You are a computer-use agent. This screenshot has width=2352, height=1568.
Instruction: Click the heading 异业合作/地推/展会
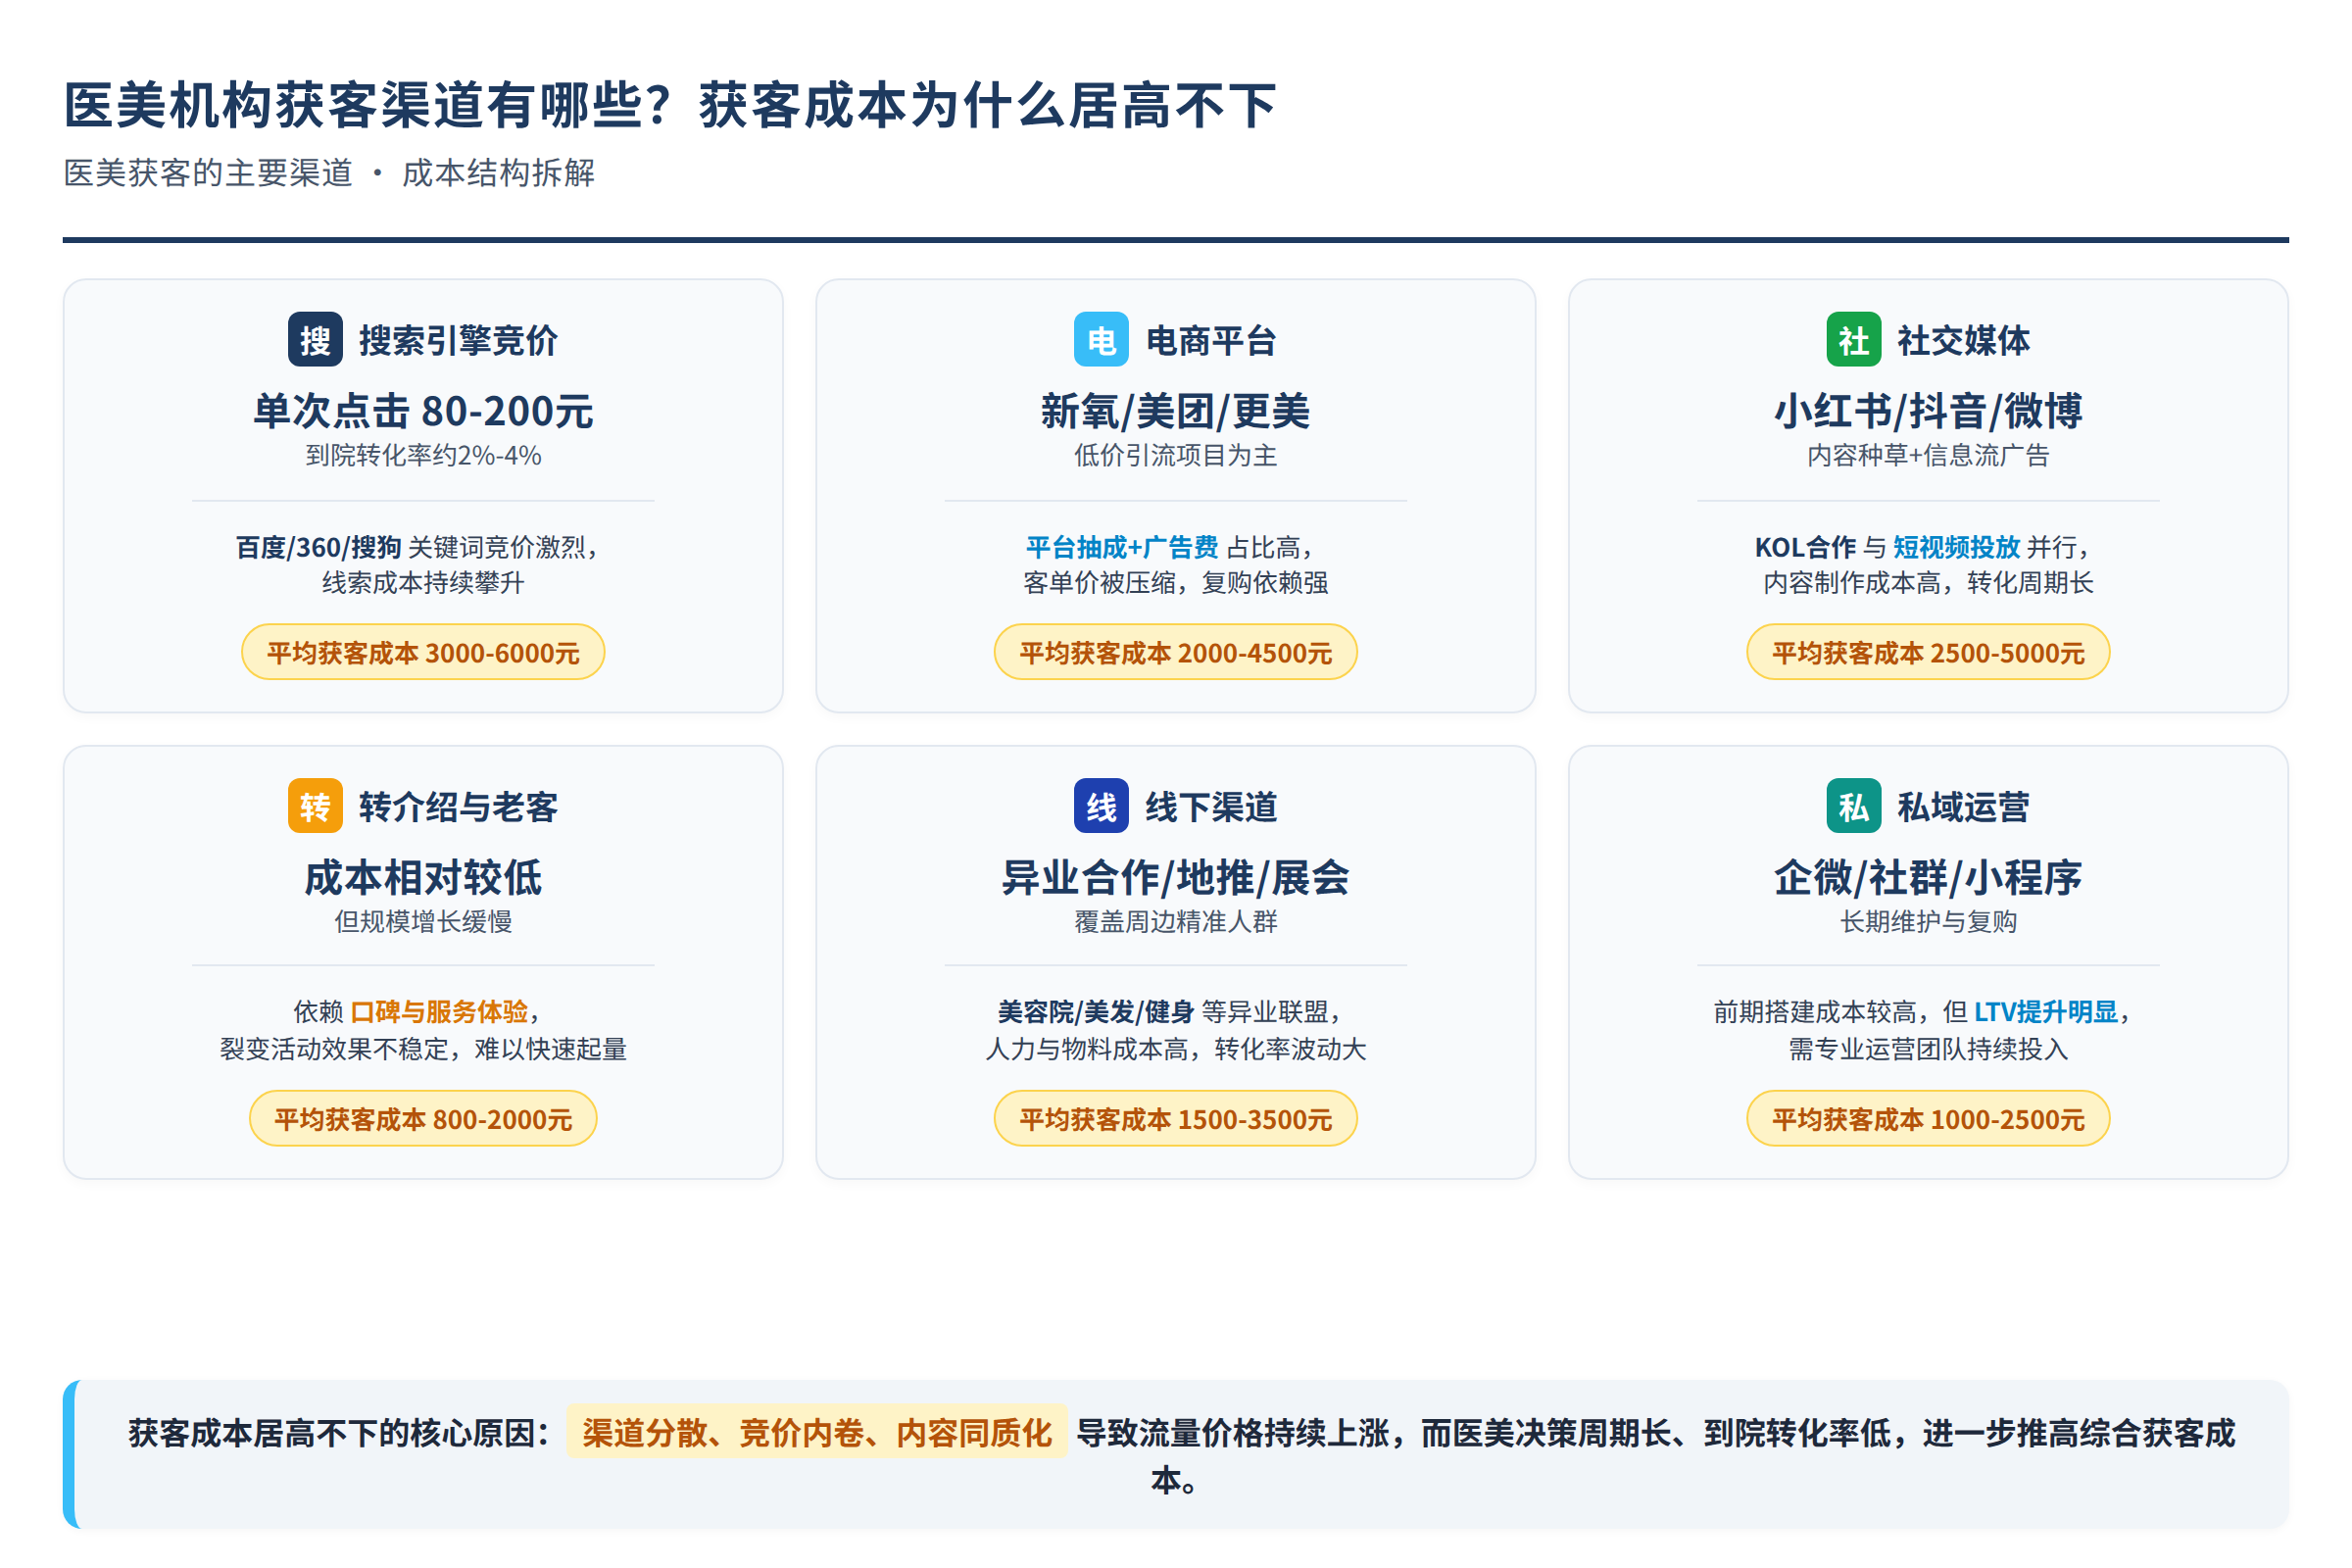[x=1176, y=877]
